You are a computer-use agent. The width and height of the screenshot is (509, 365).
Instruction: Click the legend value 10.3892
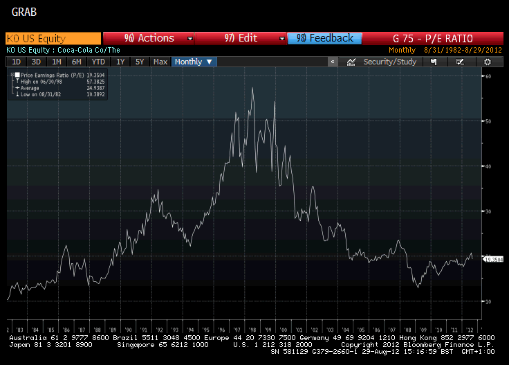pos(95,95)
